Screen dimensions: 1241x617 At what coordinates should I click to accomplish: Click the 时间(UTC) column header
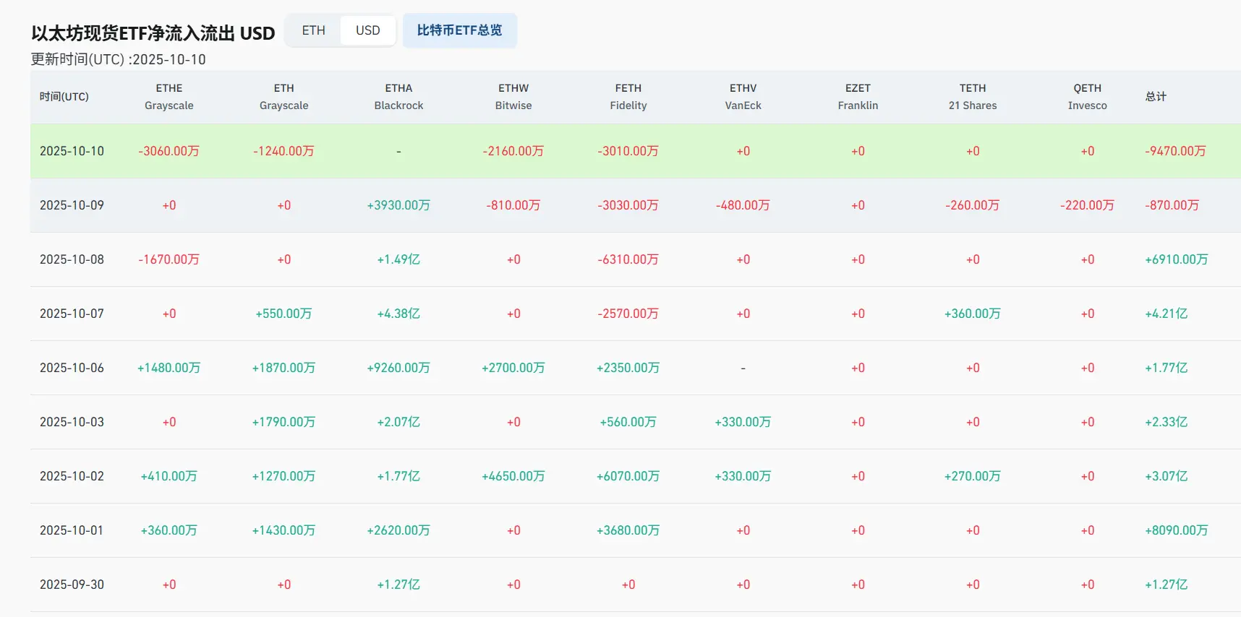click(64, 97)
